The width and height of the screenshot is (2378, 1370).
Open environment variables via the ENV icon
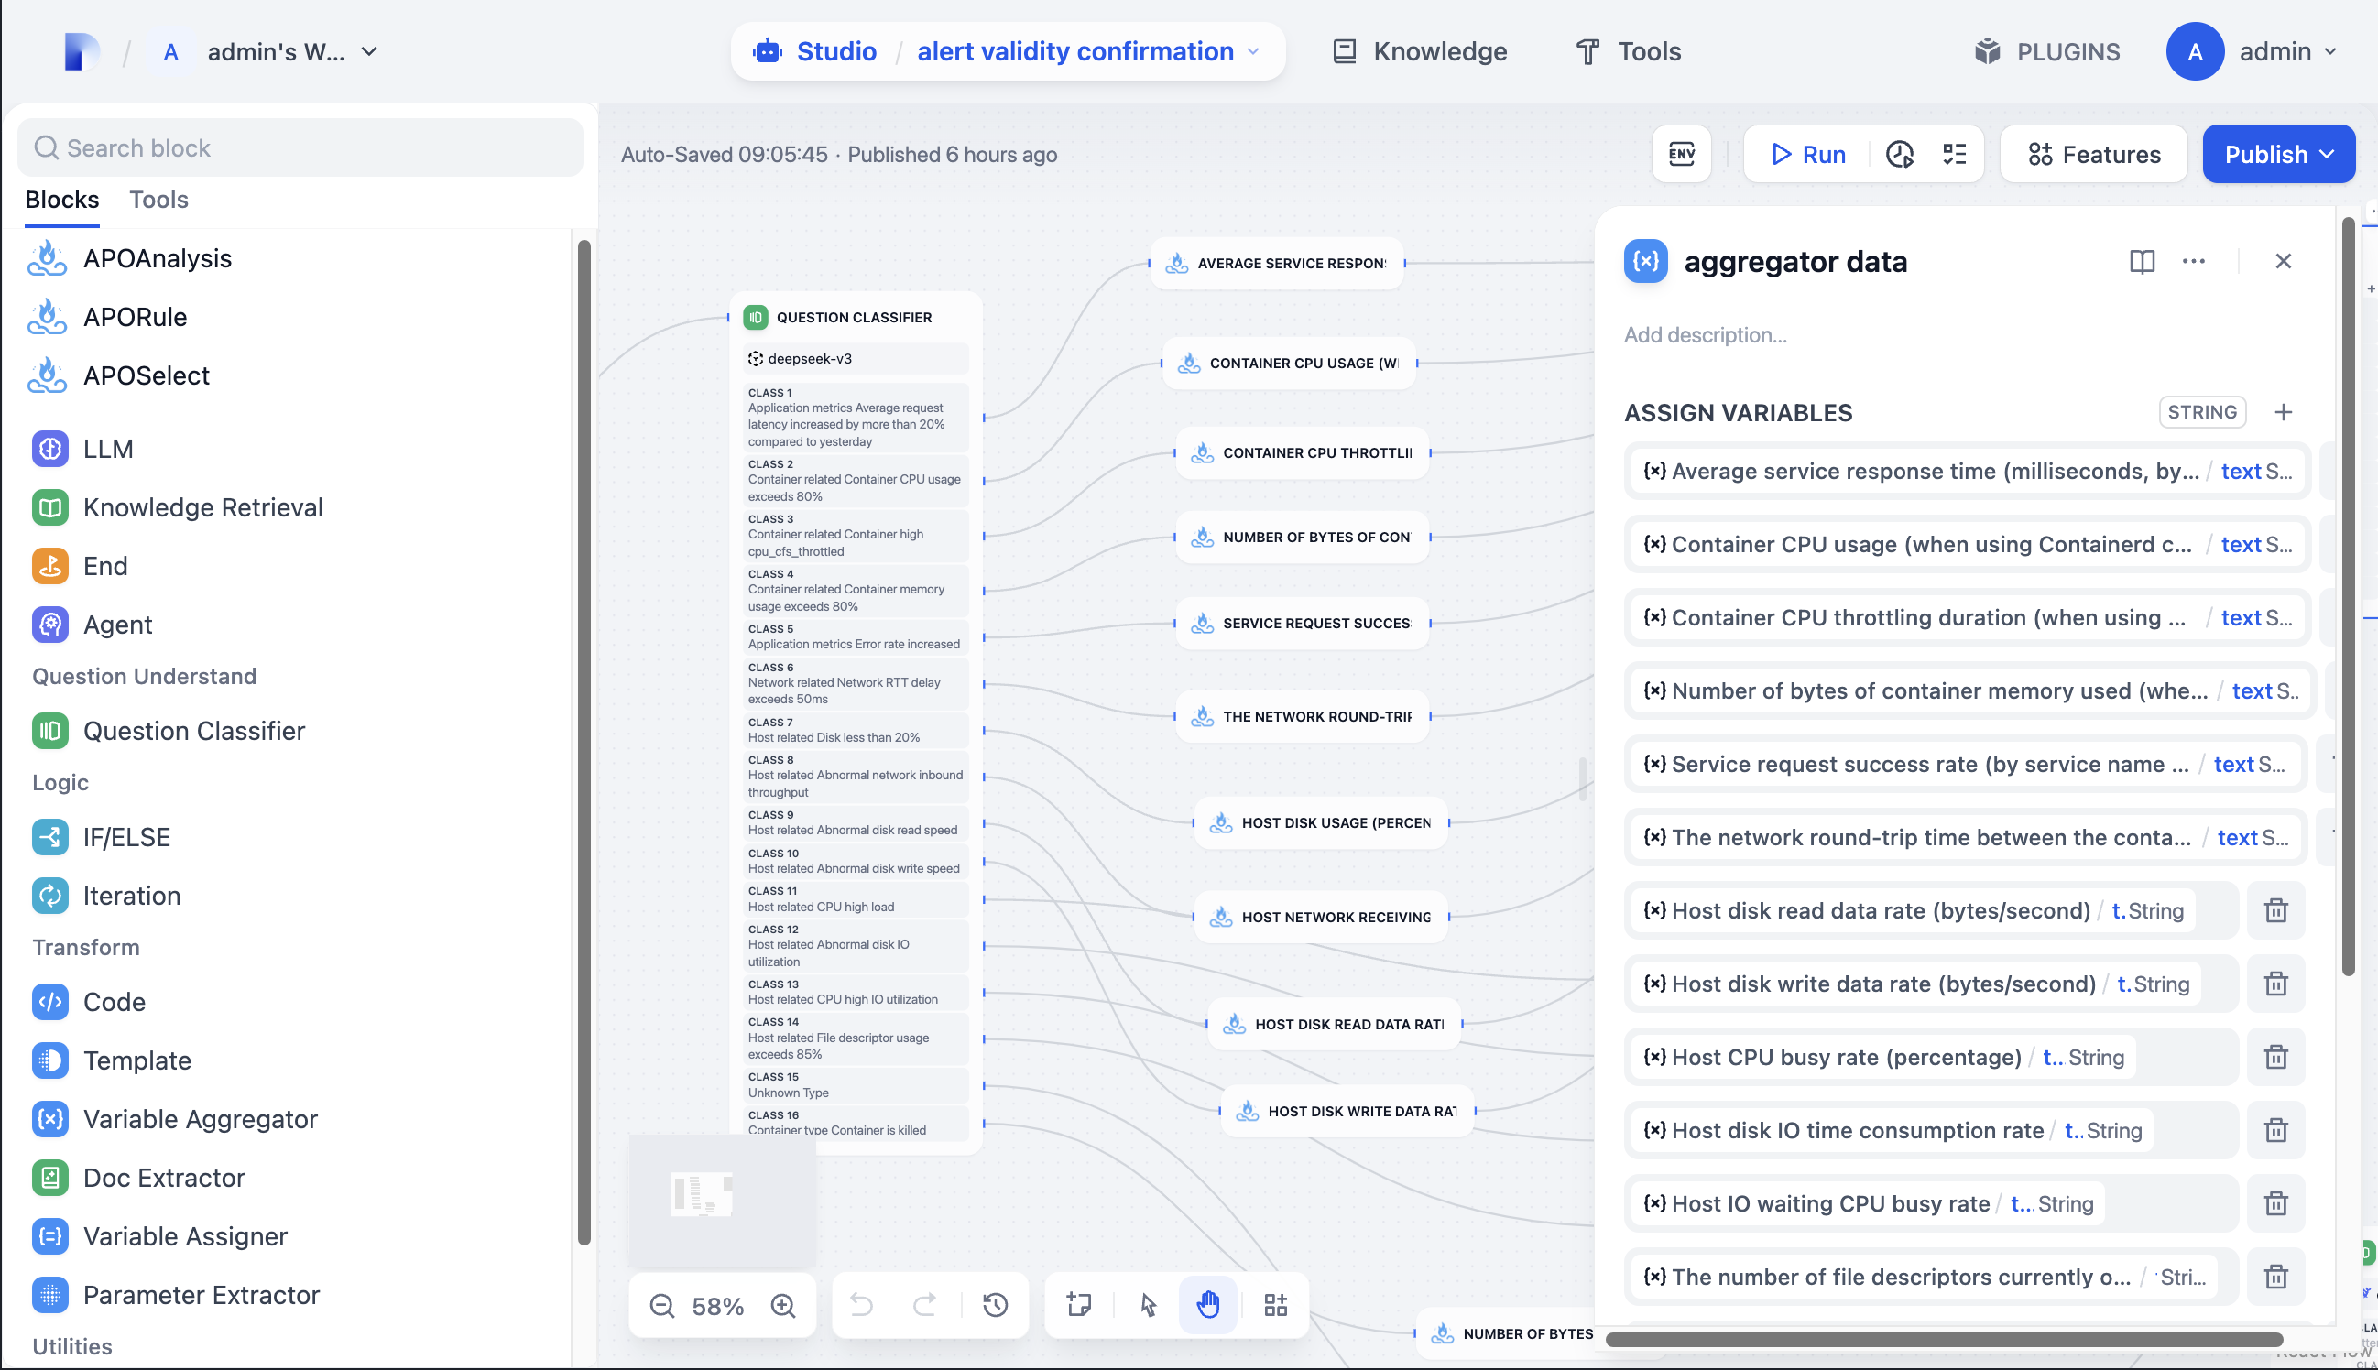click(x=1682, y=153)
